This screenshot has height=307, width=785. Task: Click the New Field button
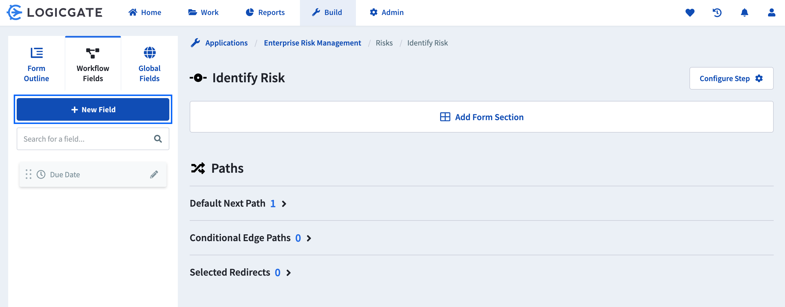coord(93,109)
